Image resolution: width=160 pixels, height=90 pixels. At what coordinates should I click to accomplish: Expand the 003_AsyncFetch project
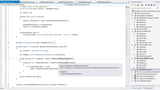click(x=132, y=29)
